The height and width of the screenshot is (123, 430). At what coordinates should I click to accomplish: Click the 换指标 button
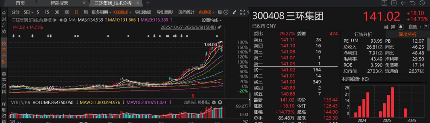pyautogui.click(x=204, y=102)
